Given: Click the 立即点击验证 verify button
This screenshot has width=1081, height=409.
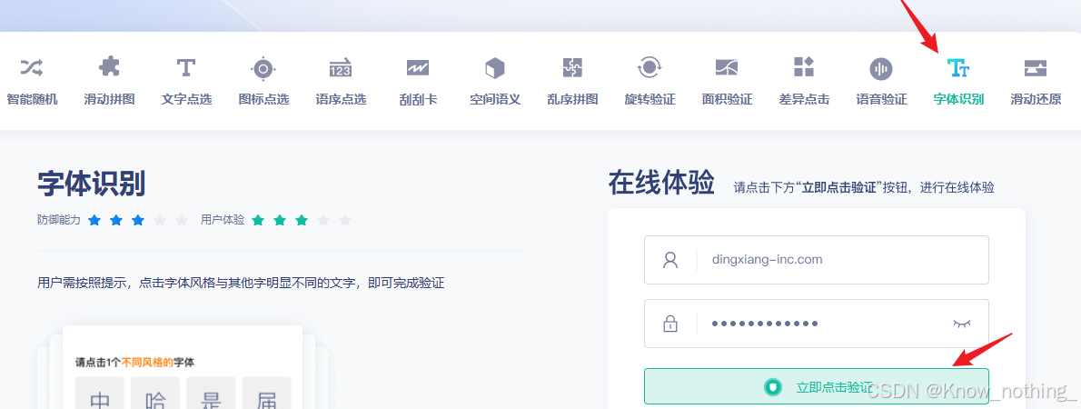Looking at the screenshot, I should coord(817,386).
